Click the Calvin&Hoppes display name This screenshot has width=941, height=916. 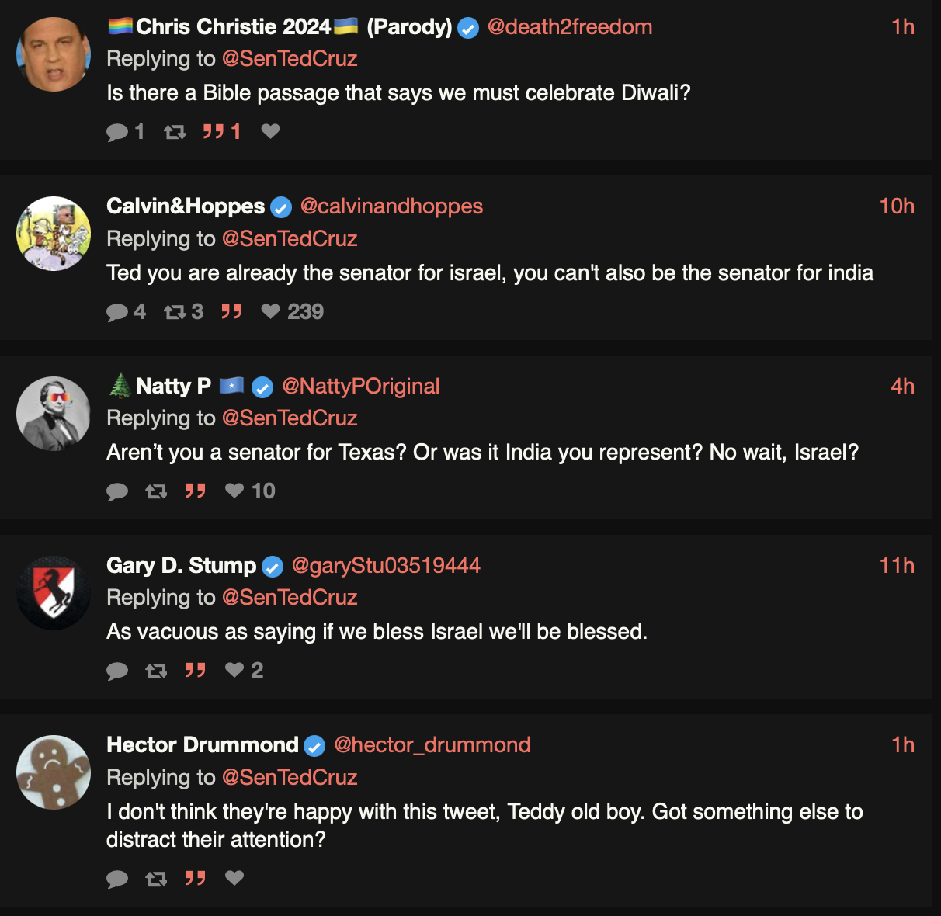click(186, 206)
